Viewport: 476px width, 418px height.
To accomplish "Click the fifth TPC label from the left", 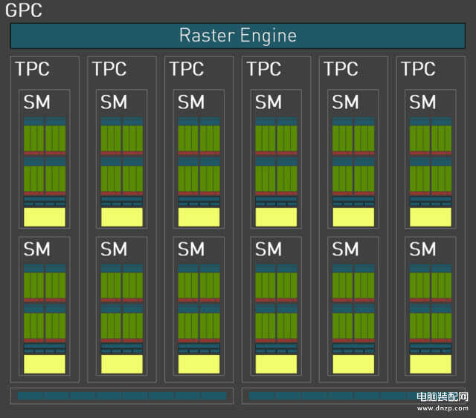I will pyautogui.click(x=341, y=69).
